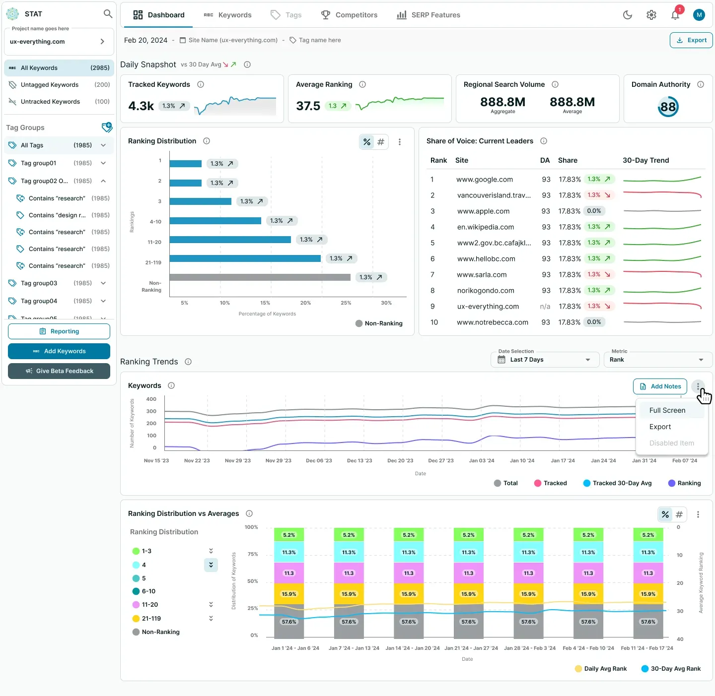Click the search magnifier icon in sidebar
Viewport: 715px width, 696px height.
tap(108, 14)
